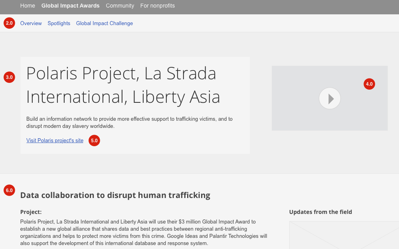Click the 6.0 marker near the section heading
399x249 pixels.
click(9, 190)
